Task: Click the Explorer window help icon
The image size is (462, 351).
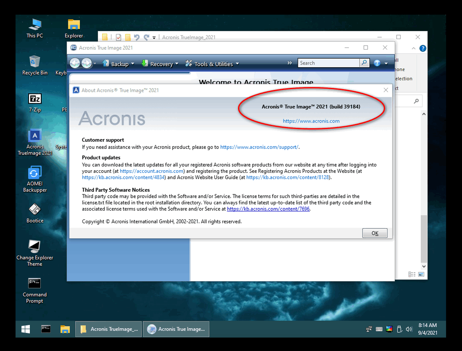Action: (423, 48)
